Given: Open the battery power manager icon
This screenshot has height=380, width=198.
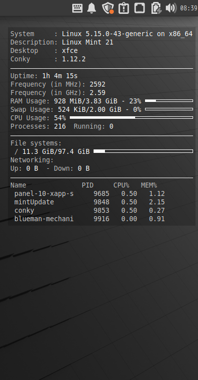Looking at the screenshot, I should pyautogui.click(x=156, y=8).
